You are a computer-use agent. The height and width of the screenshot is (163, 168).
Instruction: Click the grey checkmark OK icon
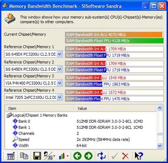(x=114, y=156)
